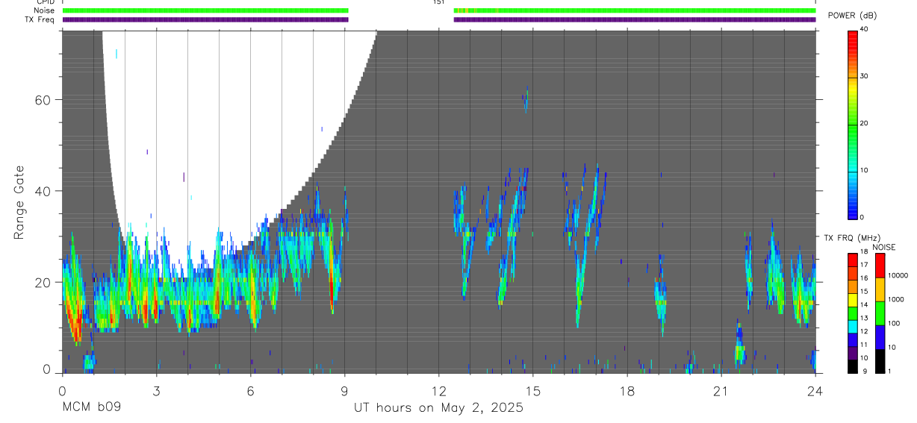Screen dimensions: 917x423
Task: Click the NOISE color scale bar
Action: [x=879, y=313]
